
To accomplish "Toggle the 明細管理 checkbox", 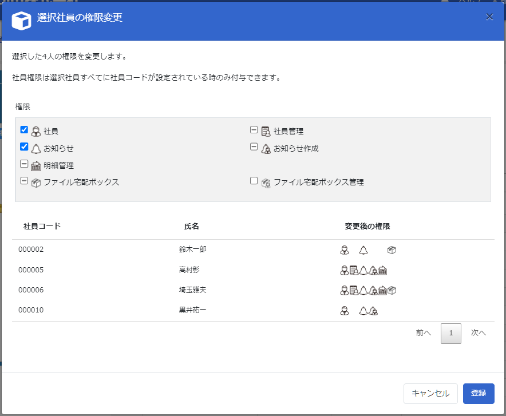I will (24, 164).
